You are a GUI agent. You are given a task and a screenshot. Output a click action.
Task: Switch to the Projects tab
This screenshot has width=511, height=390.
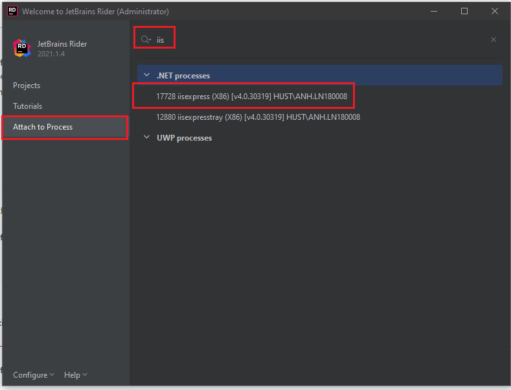27,86
